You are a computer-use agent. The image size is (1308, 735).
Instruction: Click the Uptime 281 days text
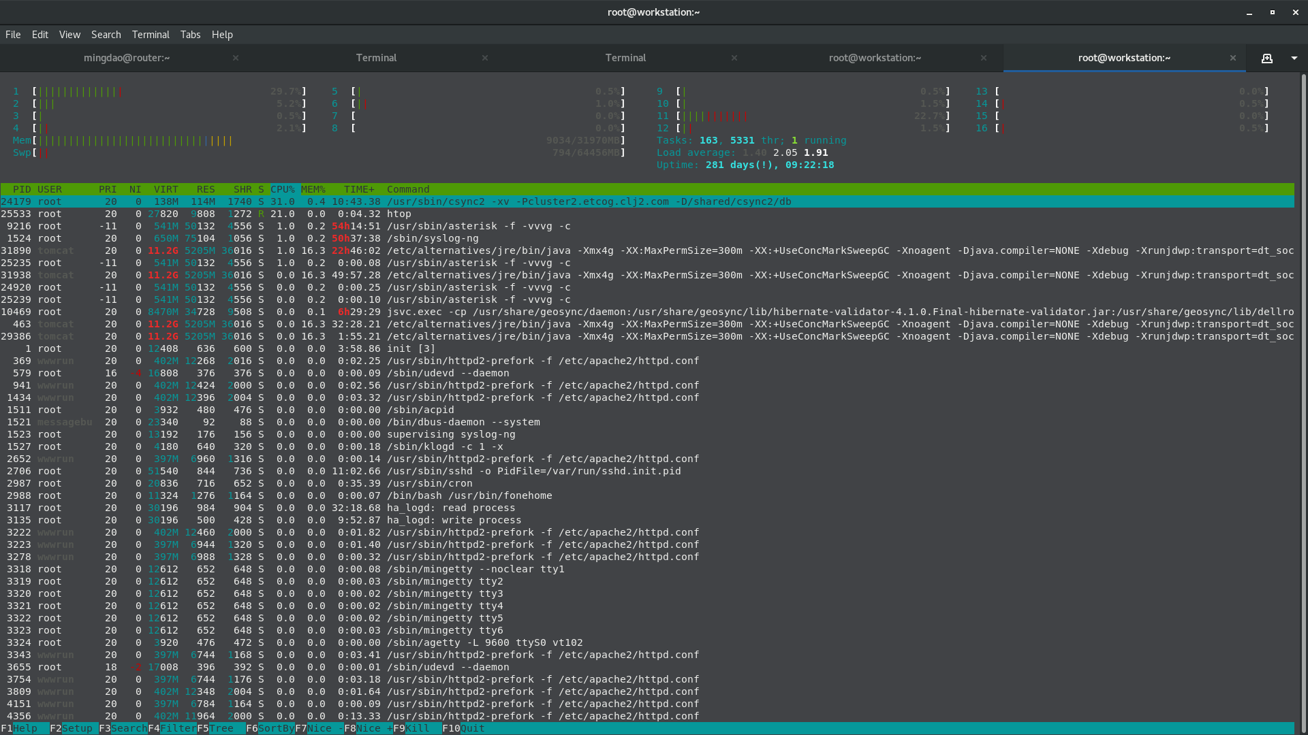(745, 165)
